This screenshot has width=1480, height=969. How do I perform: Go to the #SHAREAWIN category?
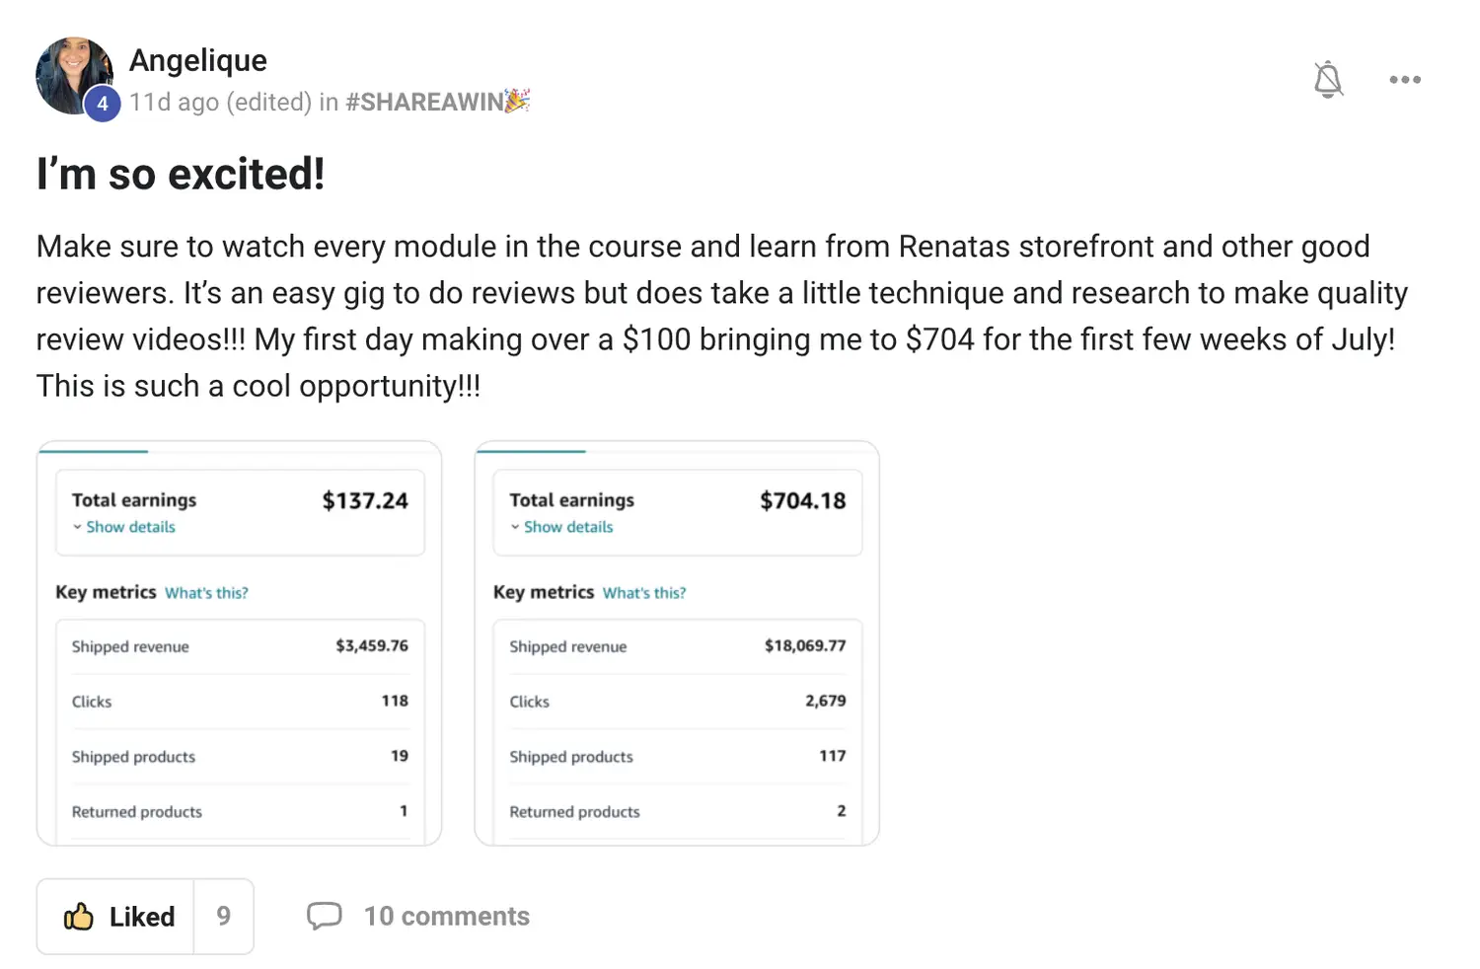coord(424,102)
